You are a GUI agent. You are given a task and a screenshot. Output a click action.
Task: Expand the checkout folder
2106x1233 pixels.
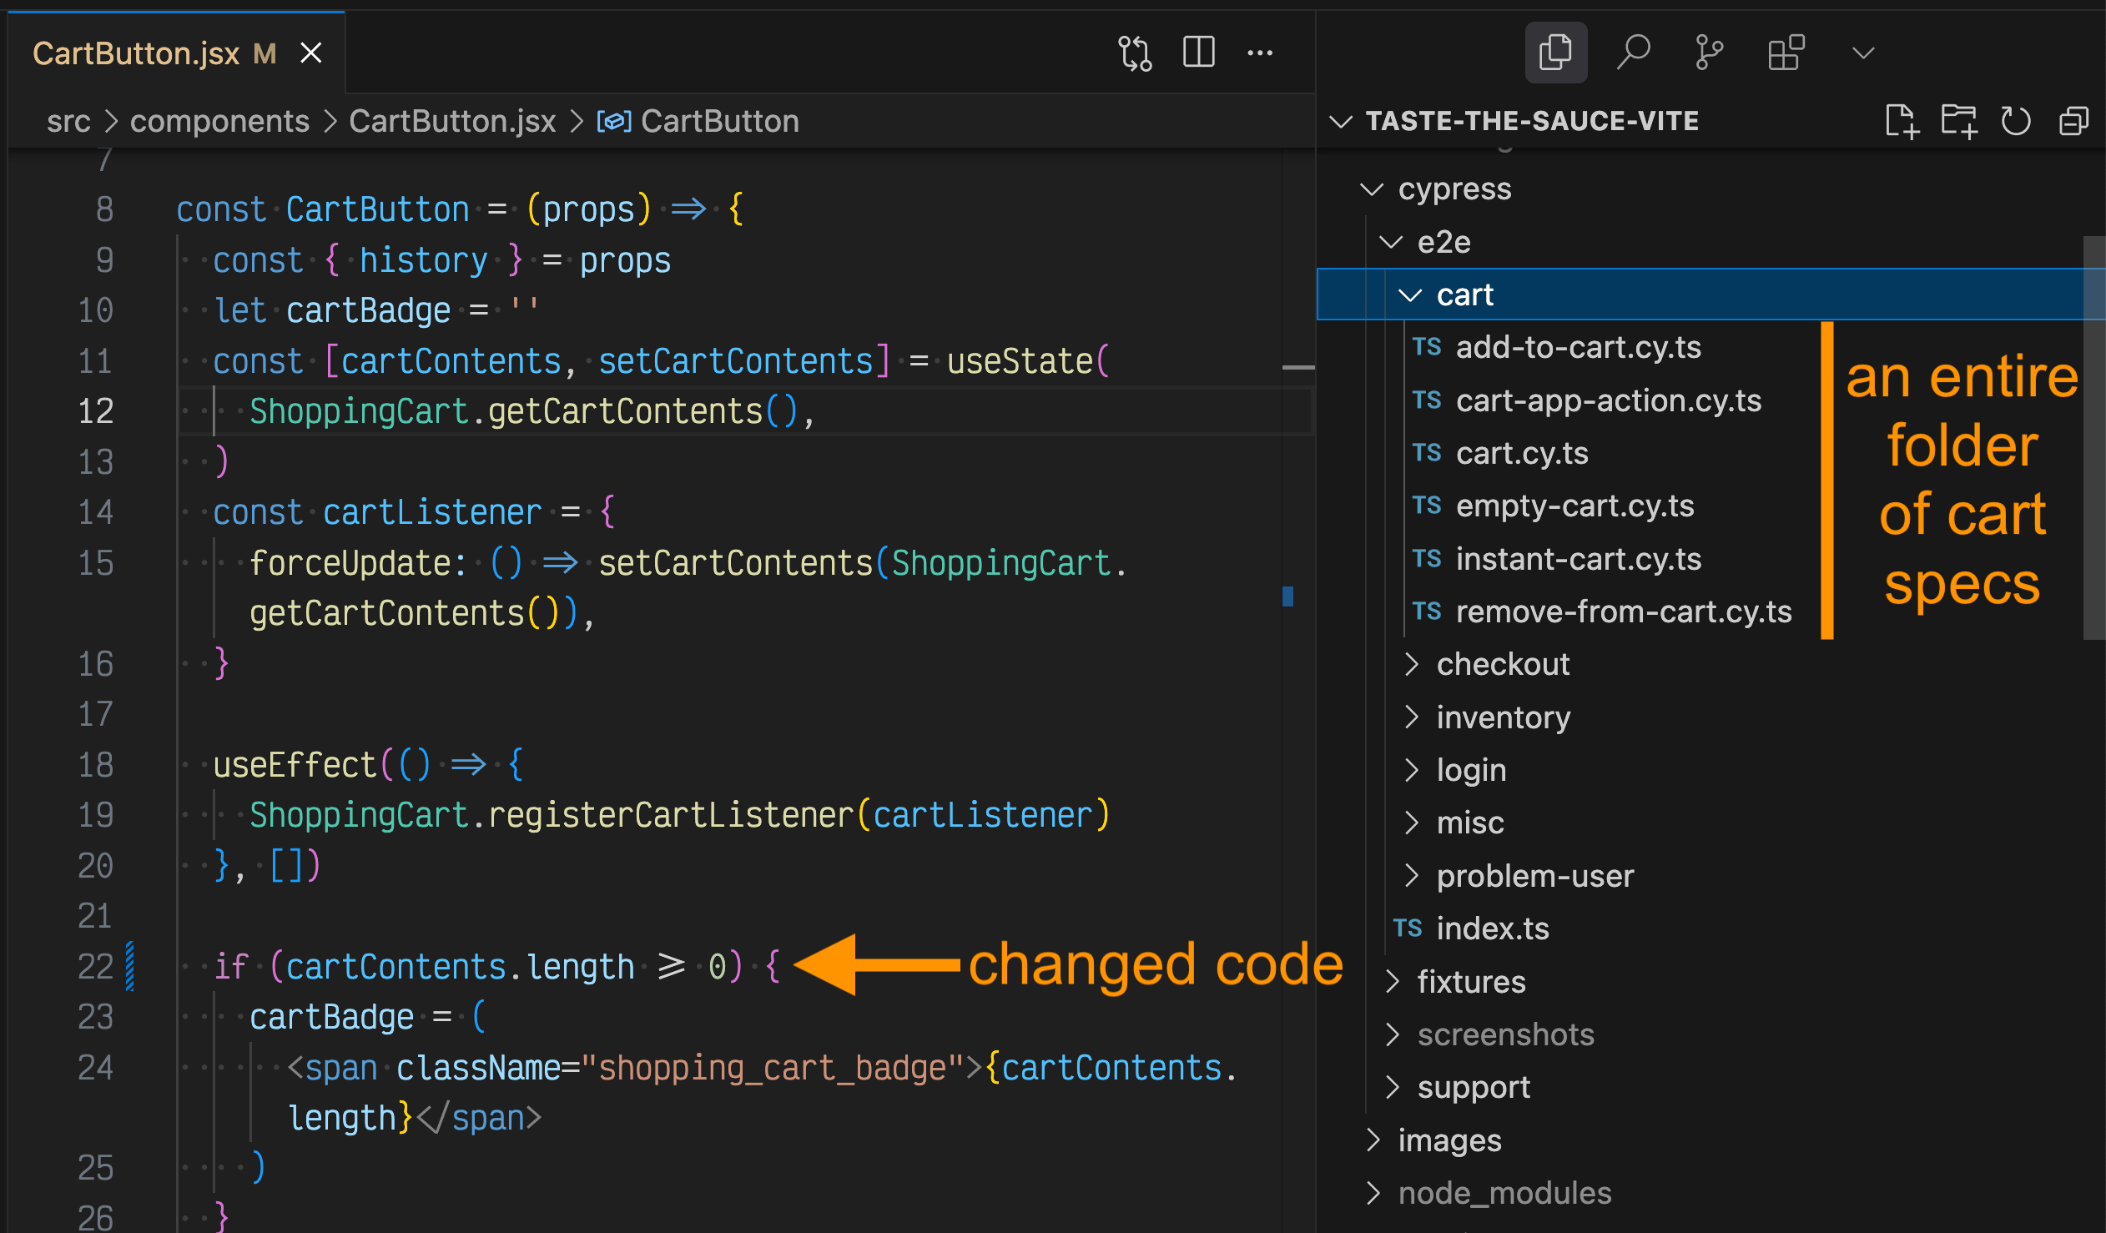1412,664
